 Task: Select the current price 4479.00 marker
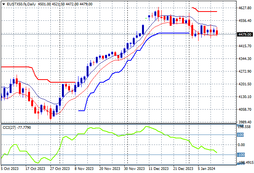(244, 34)
